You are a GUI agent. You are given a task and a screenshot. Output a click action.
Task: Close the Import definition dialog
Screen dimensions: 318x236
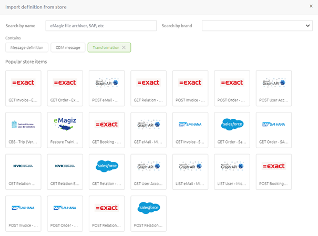coord(311,6)
